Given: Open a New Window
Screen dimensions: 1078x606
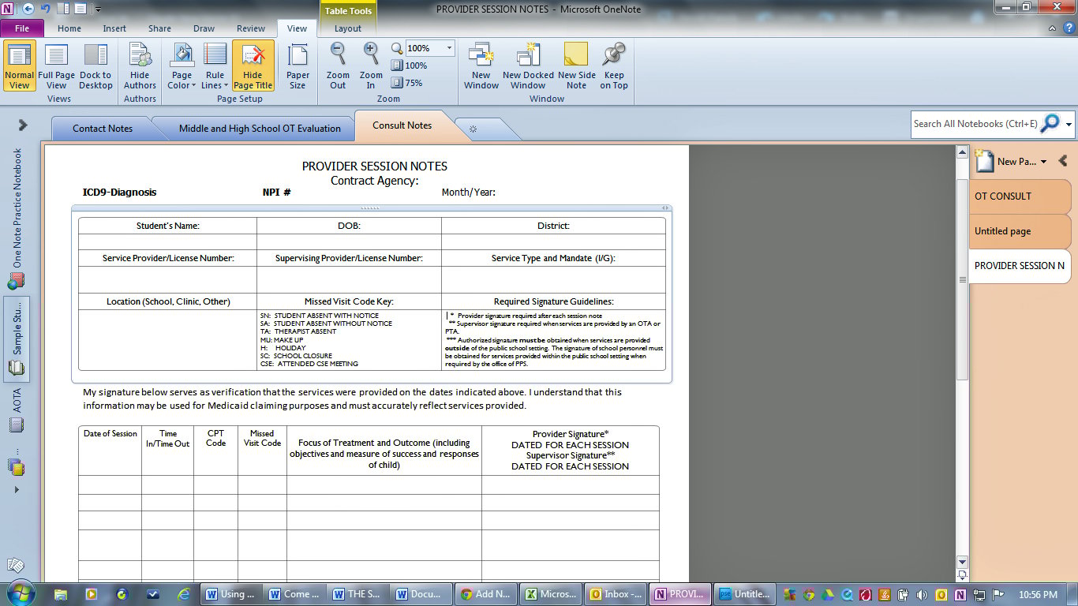Looking at the screenshot, I should click(481, 66).
